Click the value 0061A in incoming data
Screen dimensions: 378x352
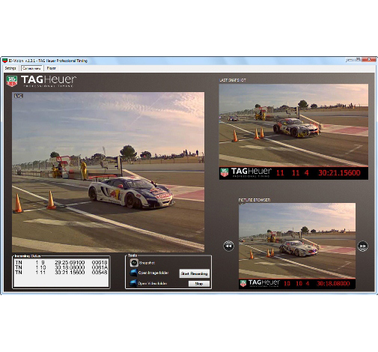[x=100, y=267]
